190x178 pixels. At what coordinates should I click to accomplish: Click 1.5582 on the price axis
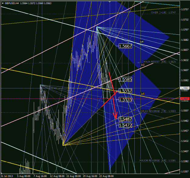point(185,80)
